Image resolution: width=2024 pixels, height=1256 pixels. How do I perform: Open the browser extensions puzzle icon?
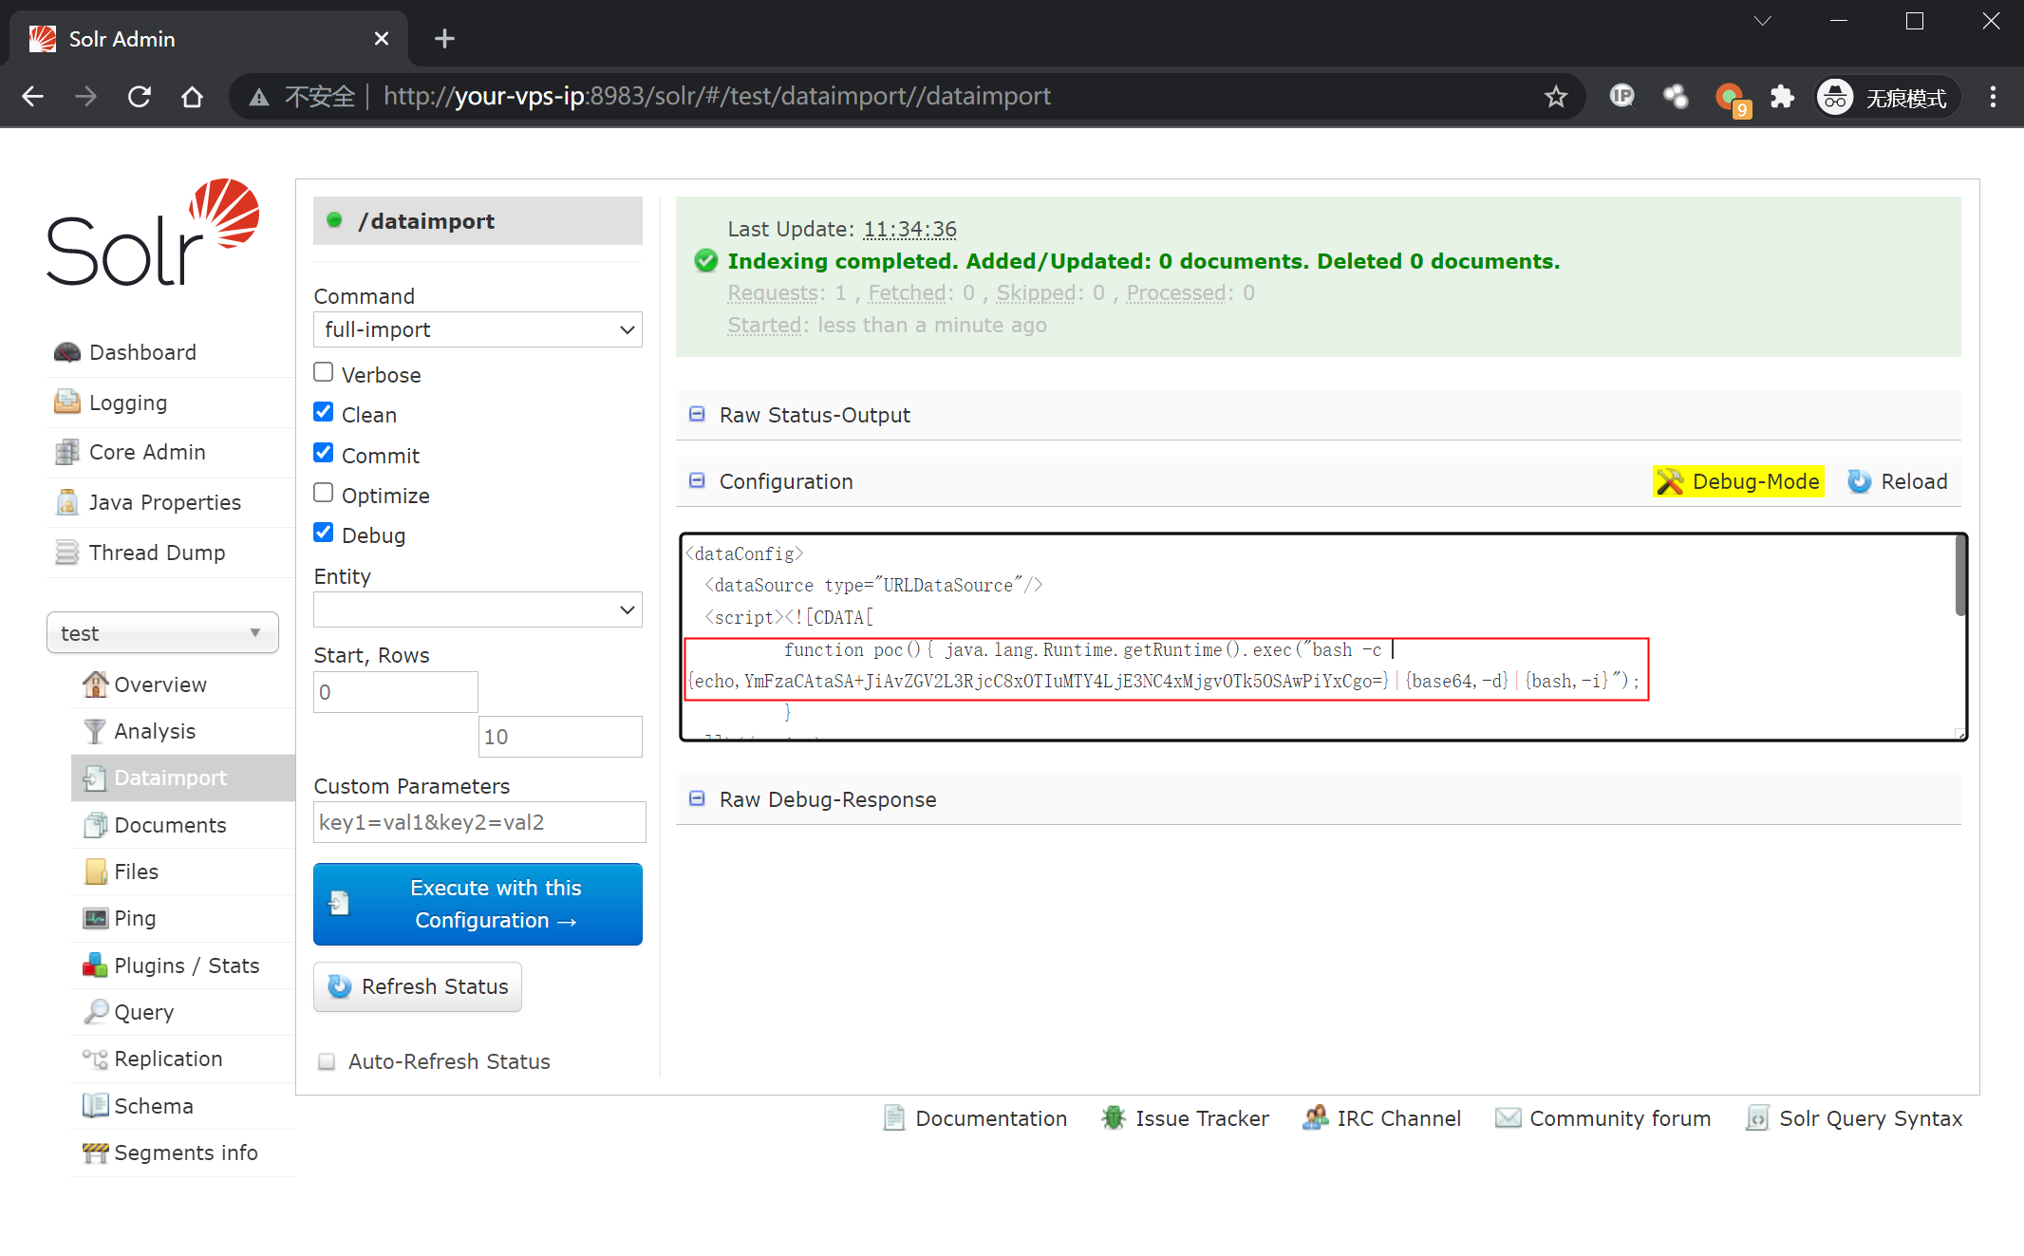pos(1782,96)
